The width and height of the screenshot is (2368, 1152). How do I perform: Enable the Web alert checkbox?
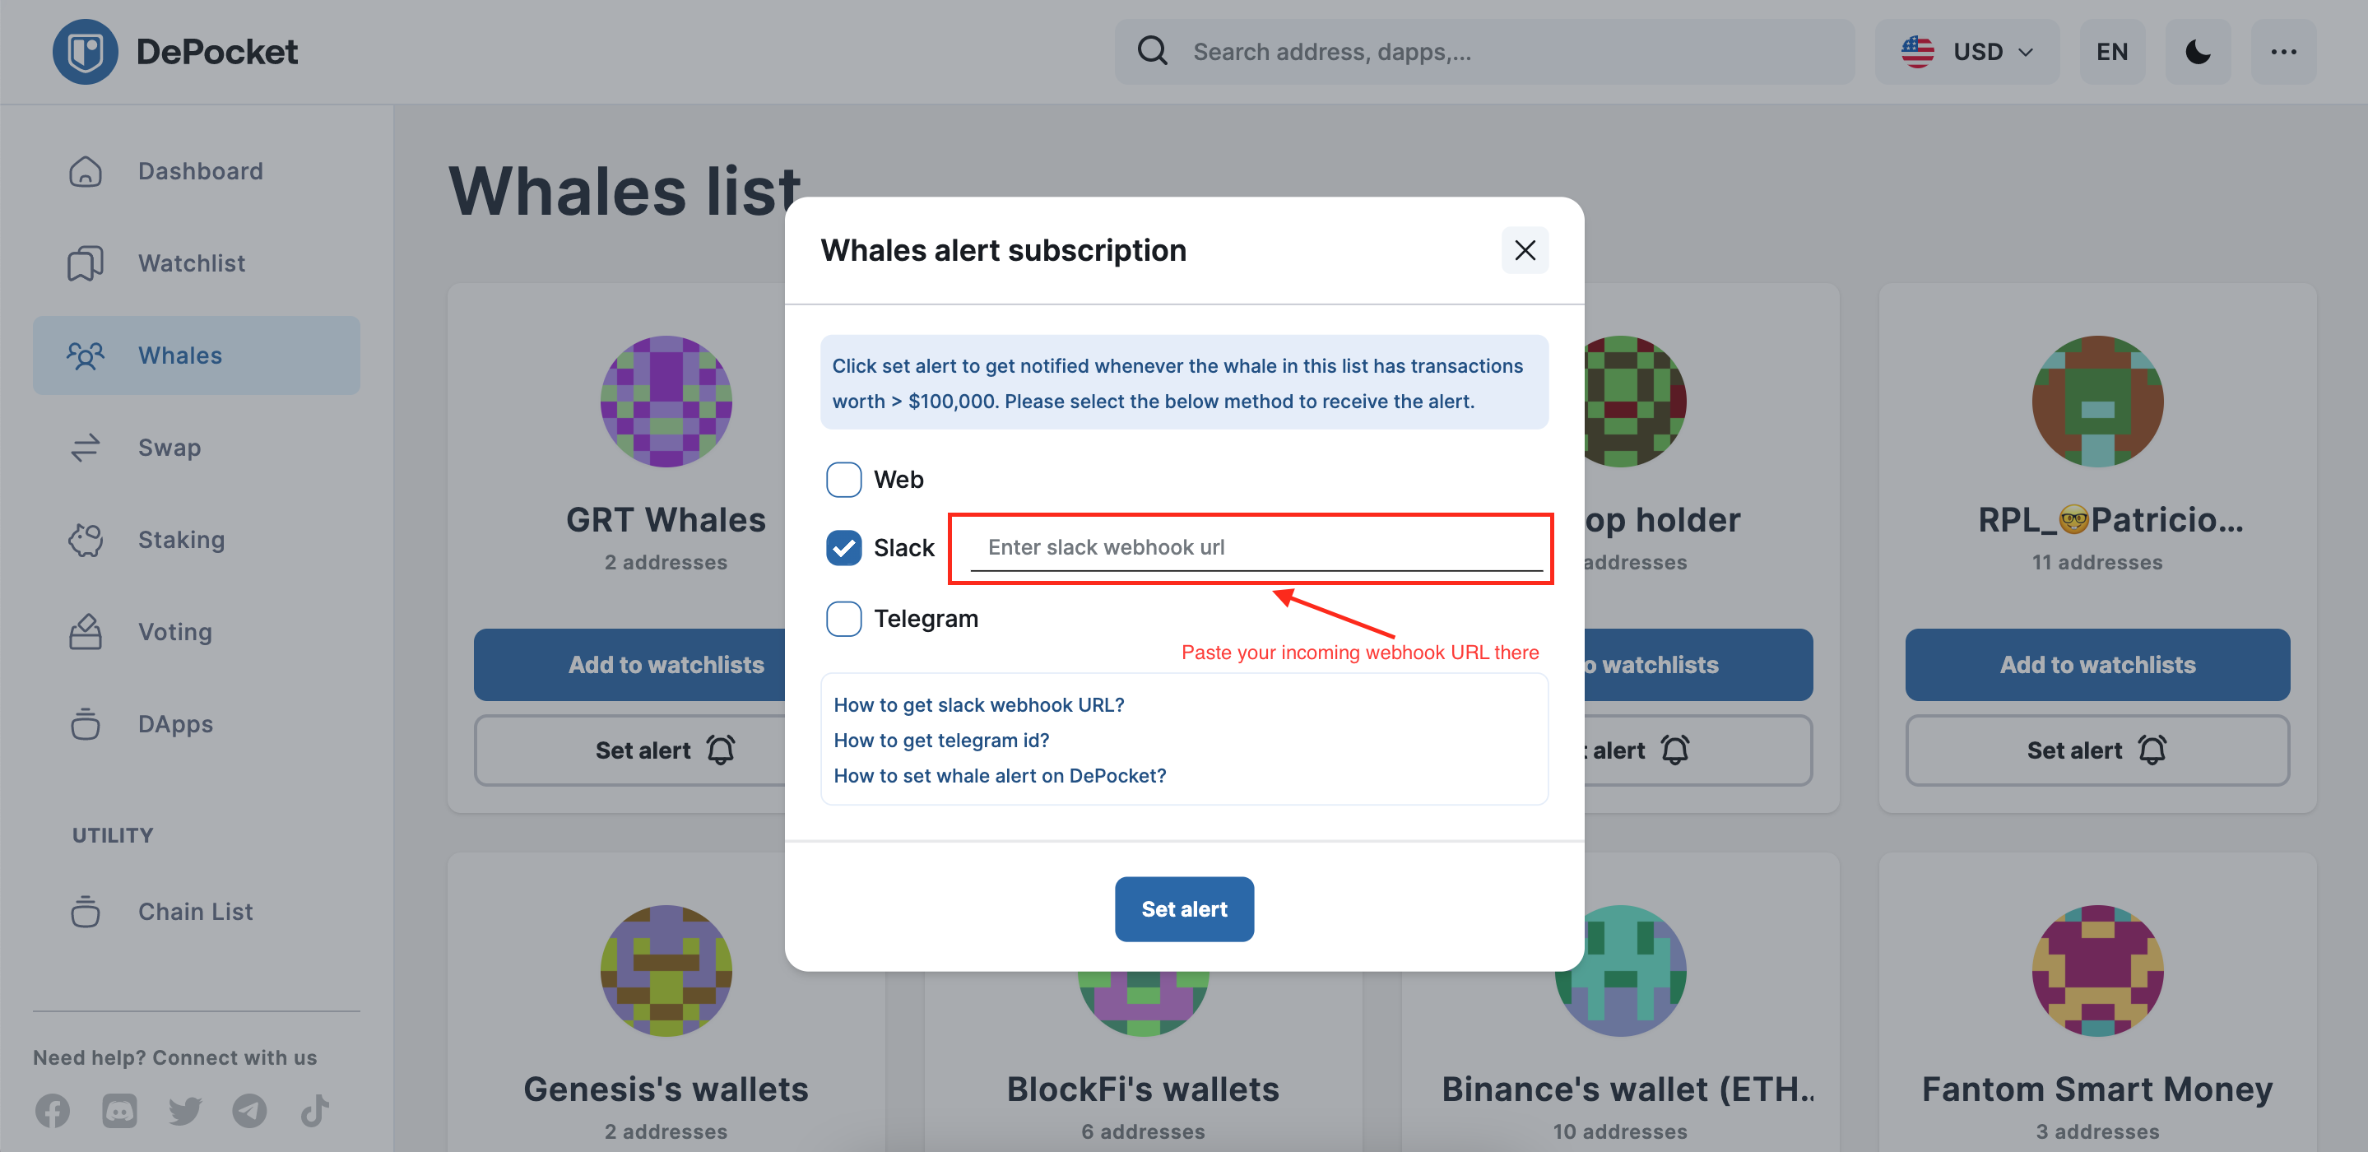[x=843, y=479]
